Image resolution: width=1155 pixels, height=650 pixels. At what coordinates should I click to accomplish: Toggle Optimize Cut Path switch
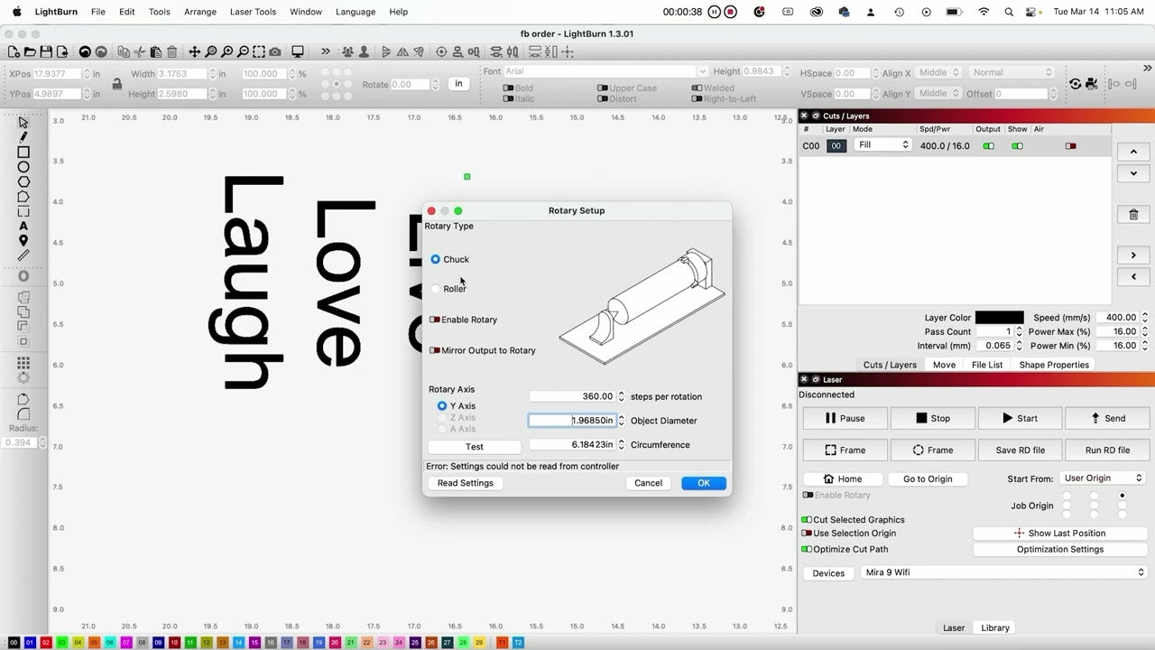(807, 549)
